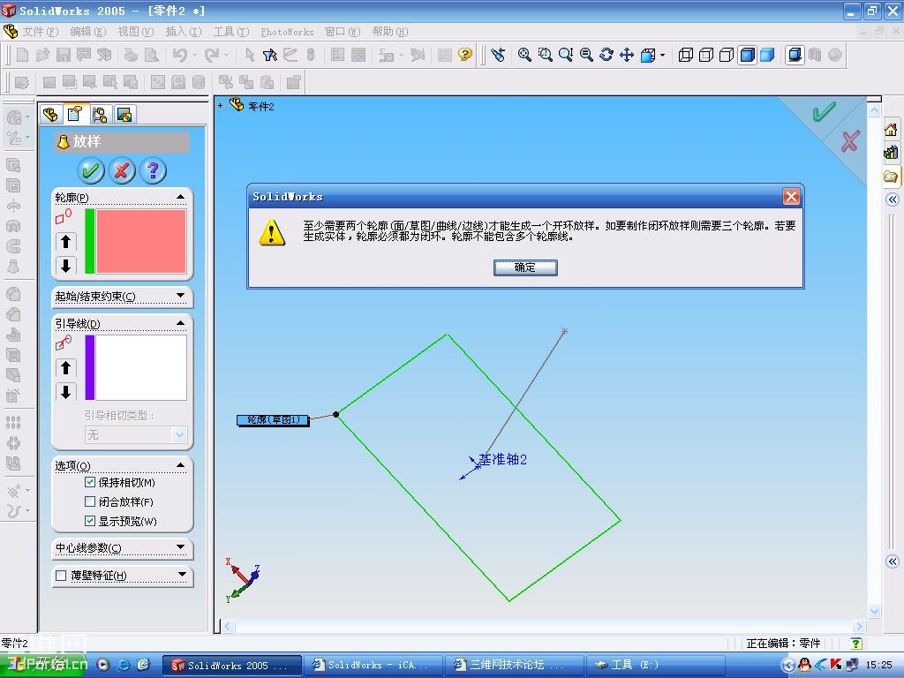
Task: Expand the 中心线参数(C) section
Action: (x=180, y=546)
